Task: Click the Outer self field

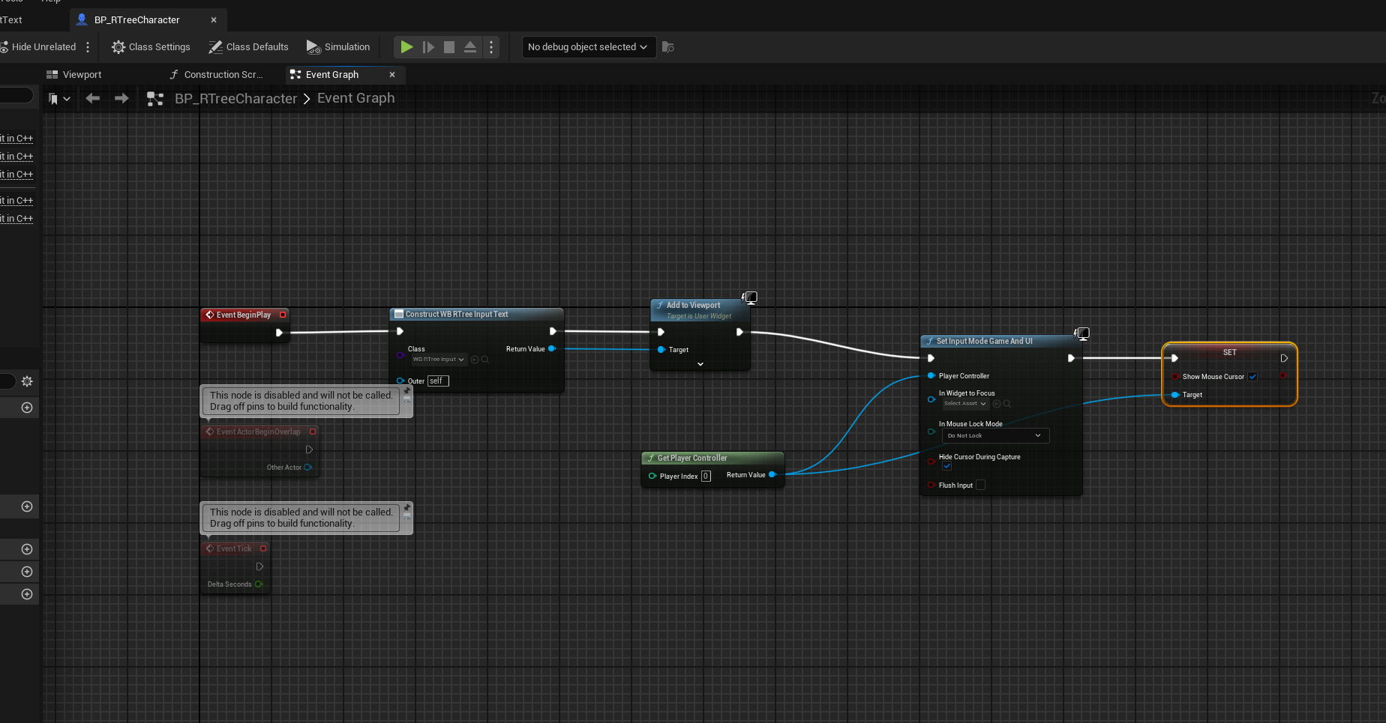Action: tap(438, 381)
